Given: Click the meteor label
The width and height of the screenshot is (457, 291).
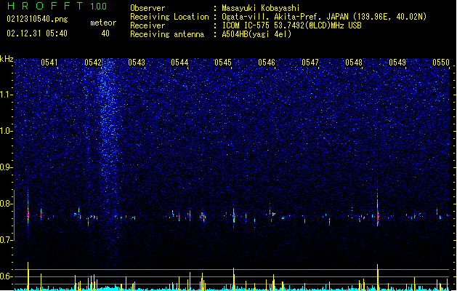Looking at the screenshot, I should click(103, 23).
